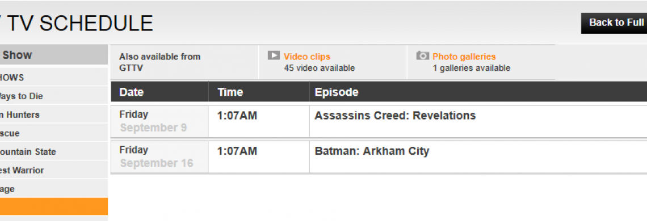Click the Date column header

(159, 92)
